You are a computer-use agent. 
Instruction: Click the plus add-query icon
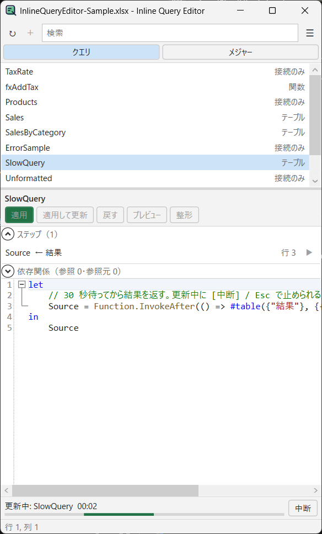coord(31,33)
